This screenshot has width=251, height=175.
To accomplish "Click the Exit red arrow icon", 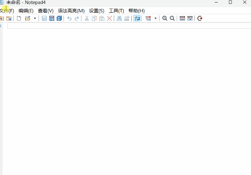I will pos(200,18).
